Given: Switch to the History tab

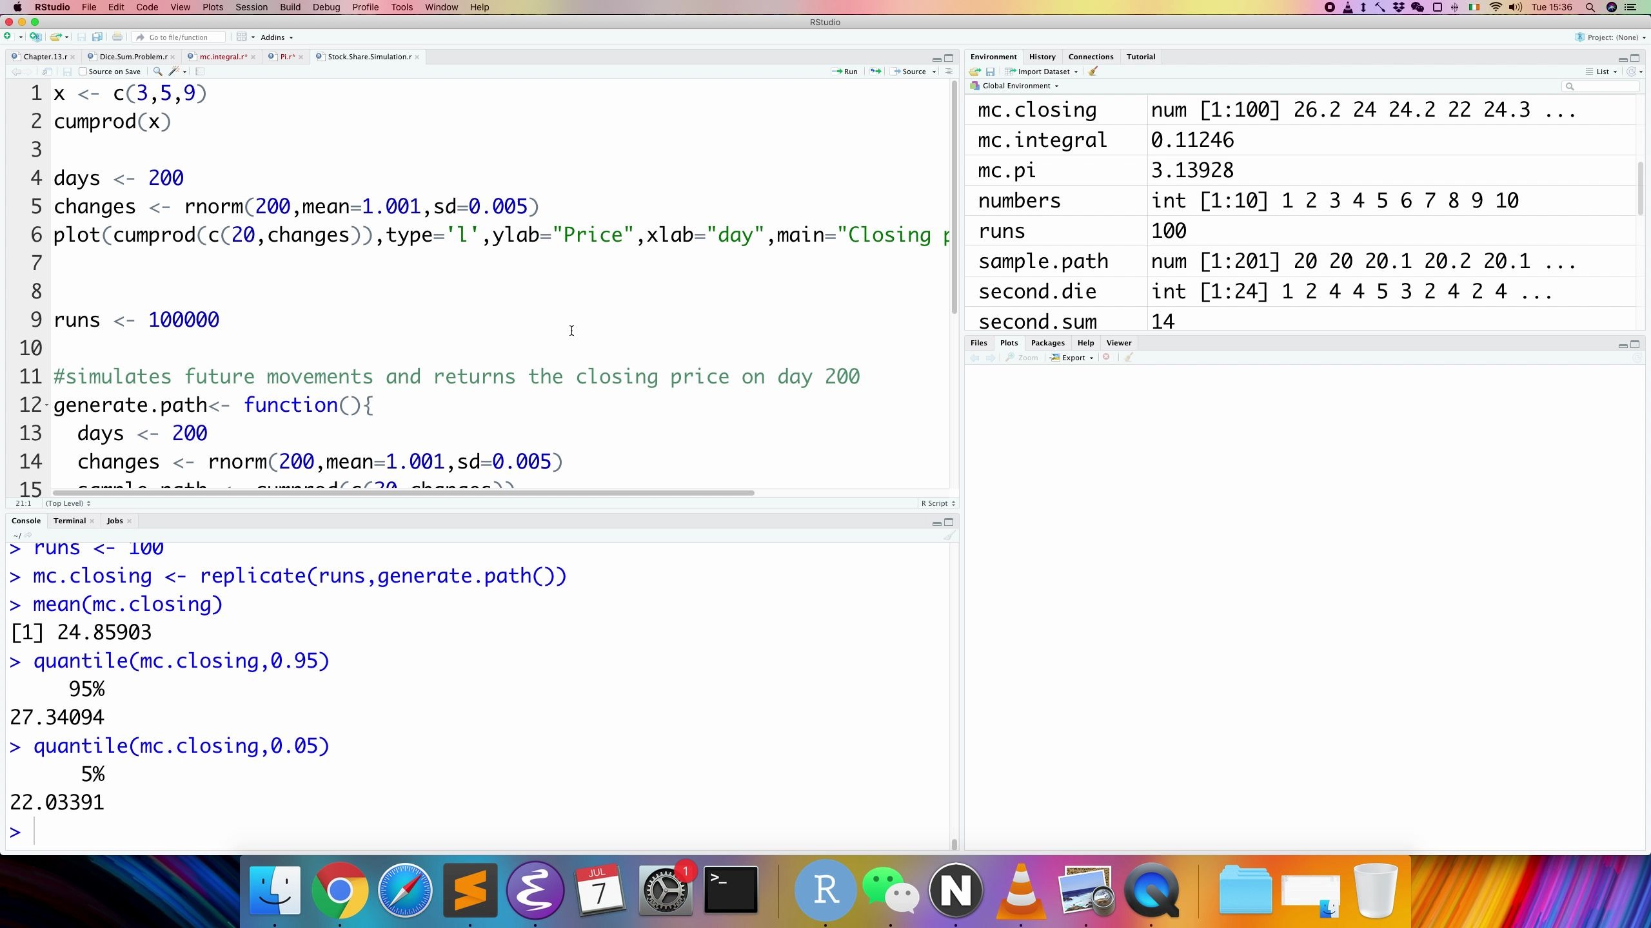Looking at the screenshot, I should 1042,57.
